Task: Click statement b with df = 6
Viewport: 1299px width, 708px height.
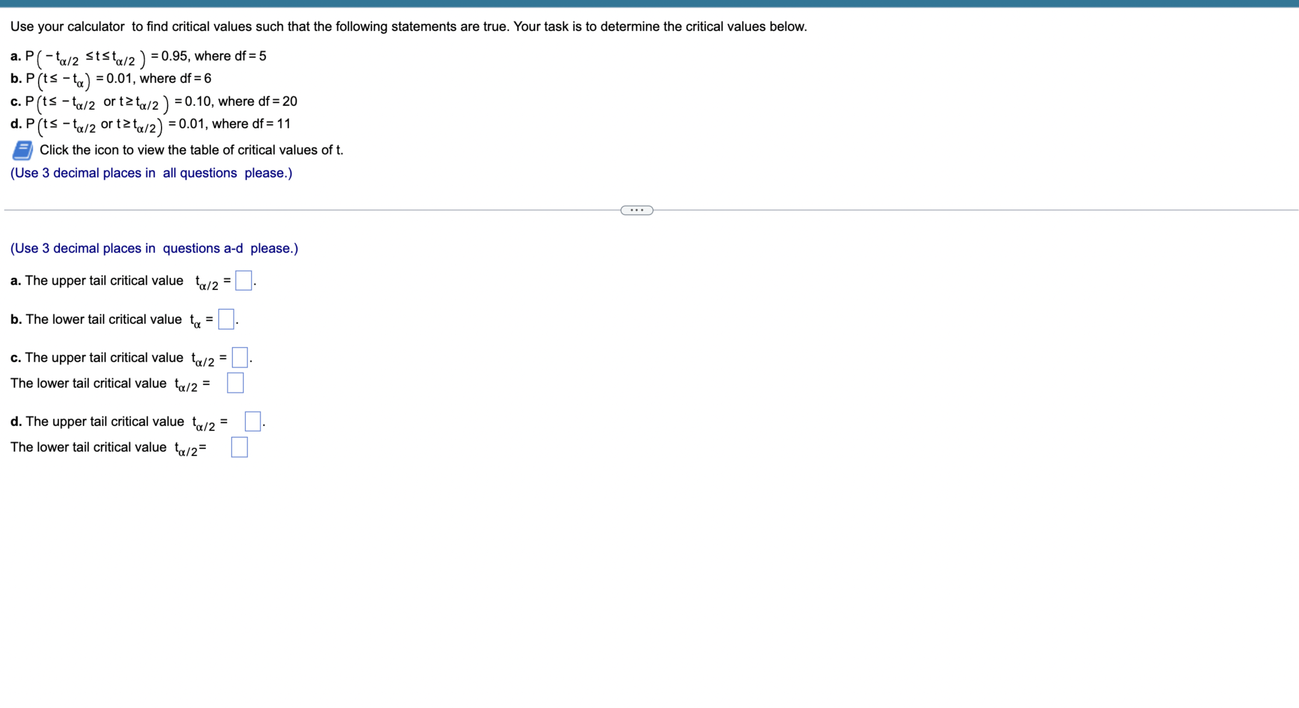Action: 111,79
